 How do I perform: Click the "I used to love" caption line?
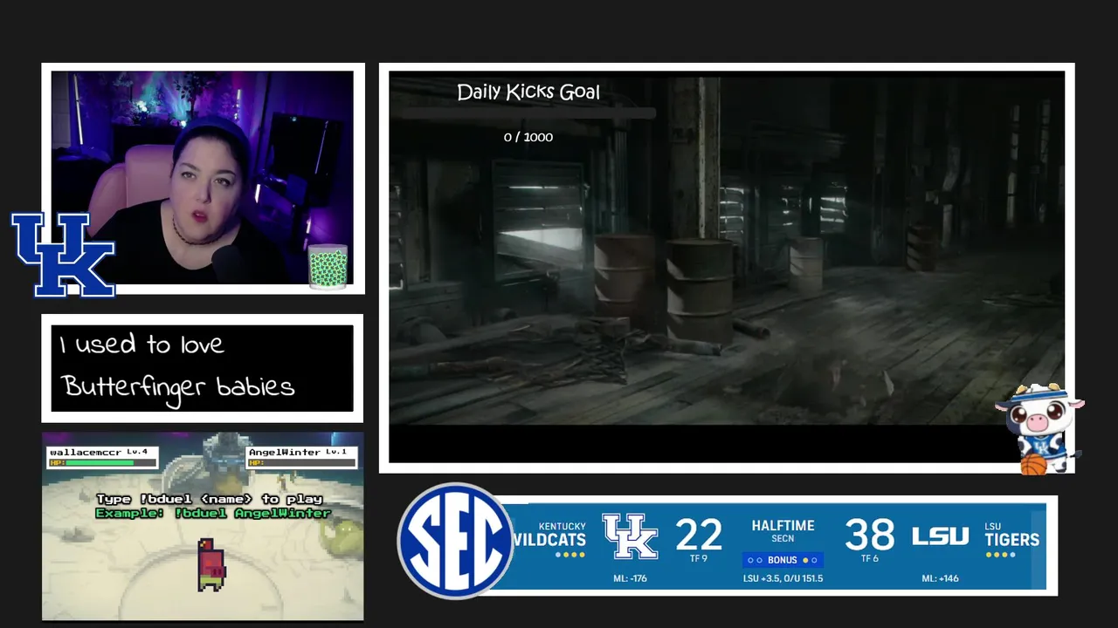142,345
